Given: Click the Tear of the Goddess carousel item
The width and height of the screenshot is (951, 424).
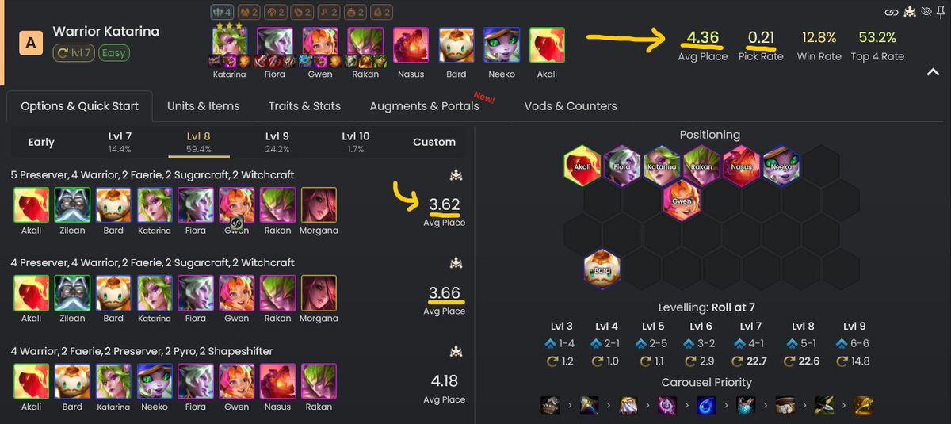Looking at the screenshot, I should (x=706, y=406).
